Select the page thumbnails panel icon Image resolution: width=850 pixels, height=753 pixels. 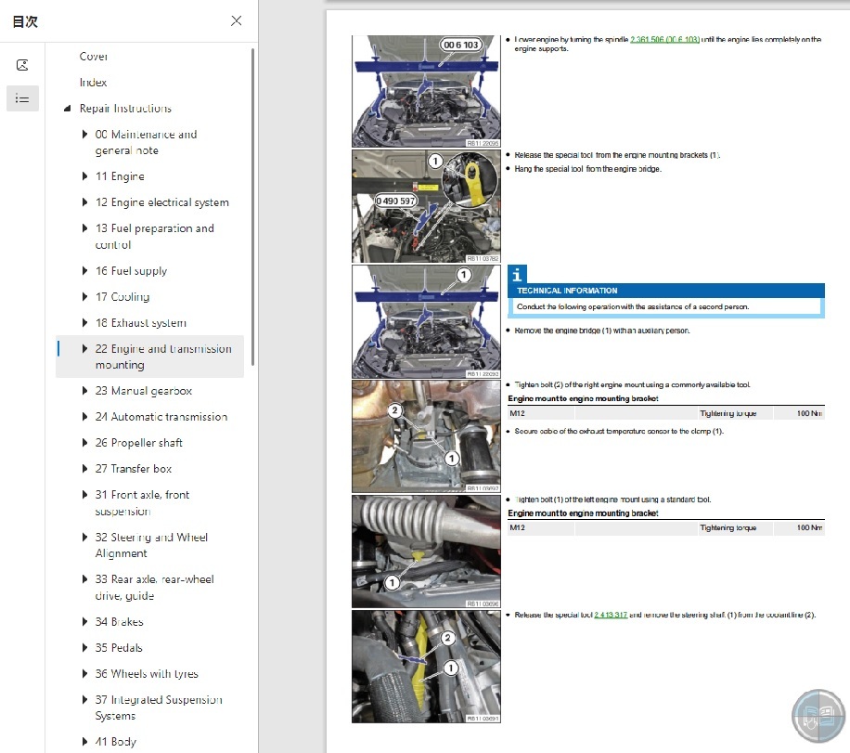coord(22,65)
